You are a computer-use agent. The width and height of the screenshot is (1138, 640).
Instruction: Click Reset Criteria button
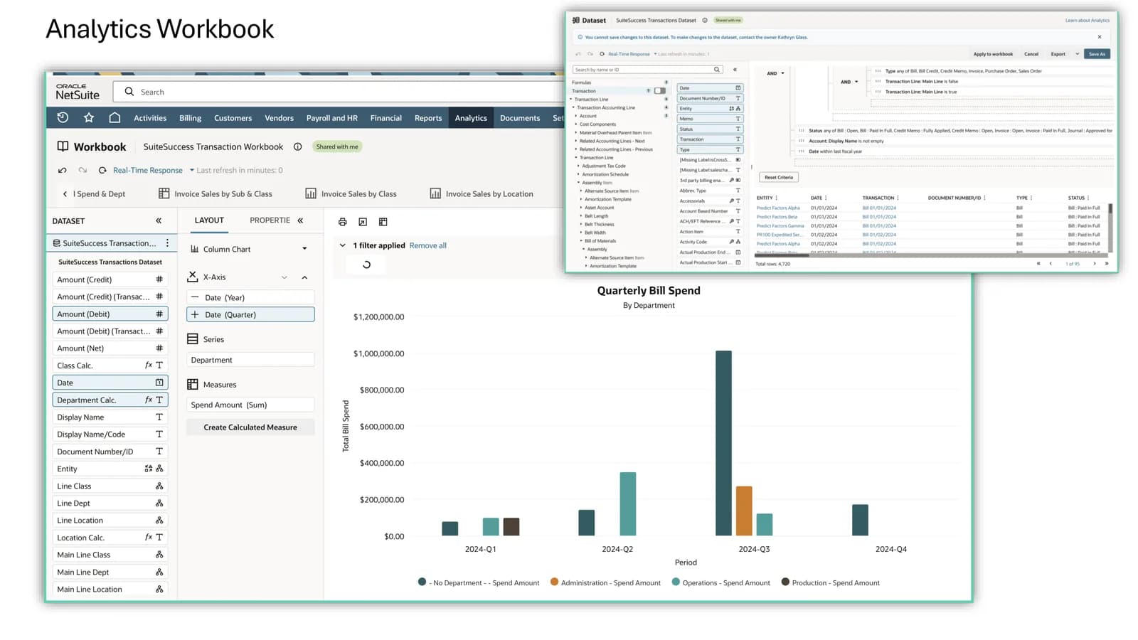pyautogui.click(x=779, y=177)
